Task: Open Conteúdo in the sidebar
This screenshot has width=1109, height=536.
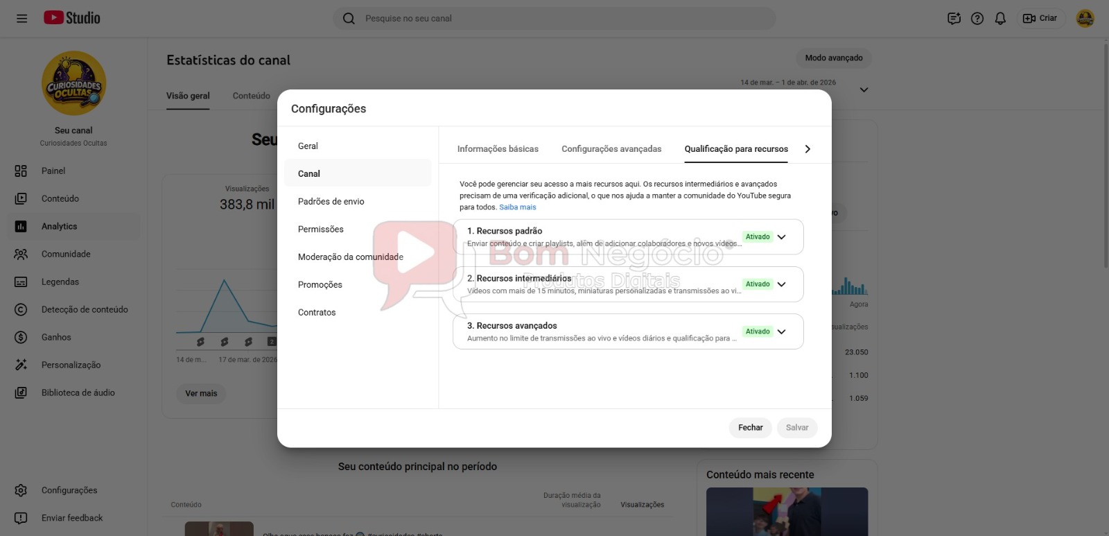Action: pyautogui.click(x=73, y=198)
